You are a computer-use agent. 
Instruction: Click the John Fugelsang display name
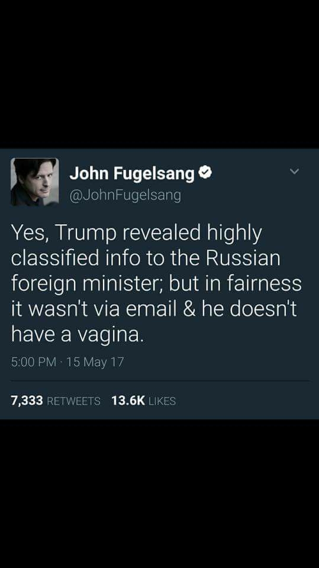132,173
